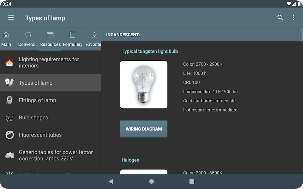Screen dimensions: 303x189
Task: Click the house icon for lighting requirements
Action: [9, 62]
